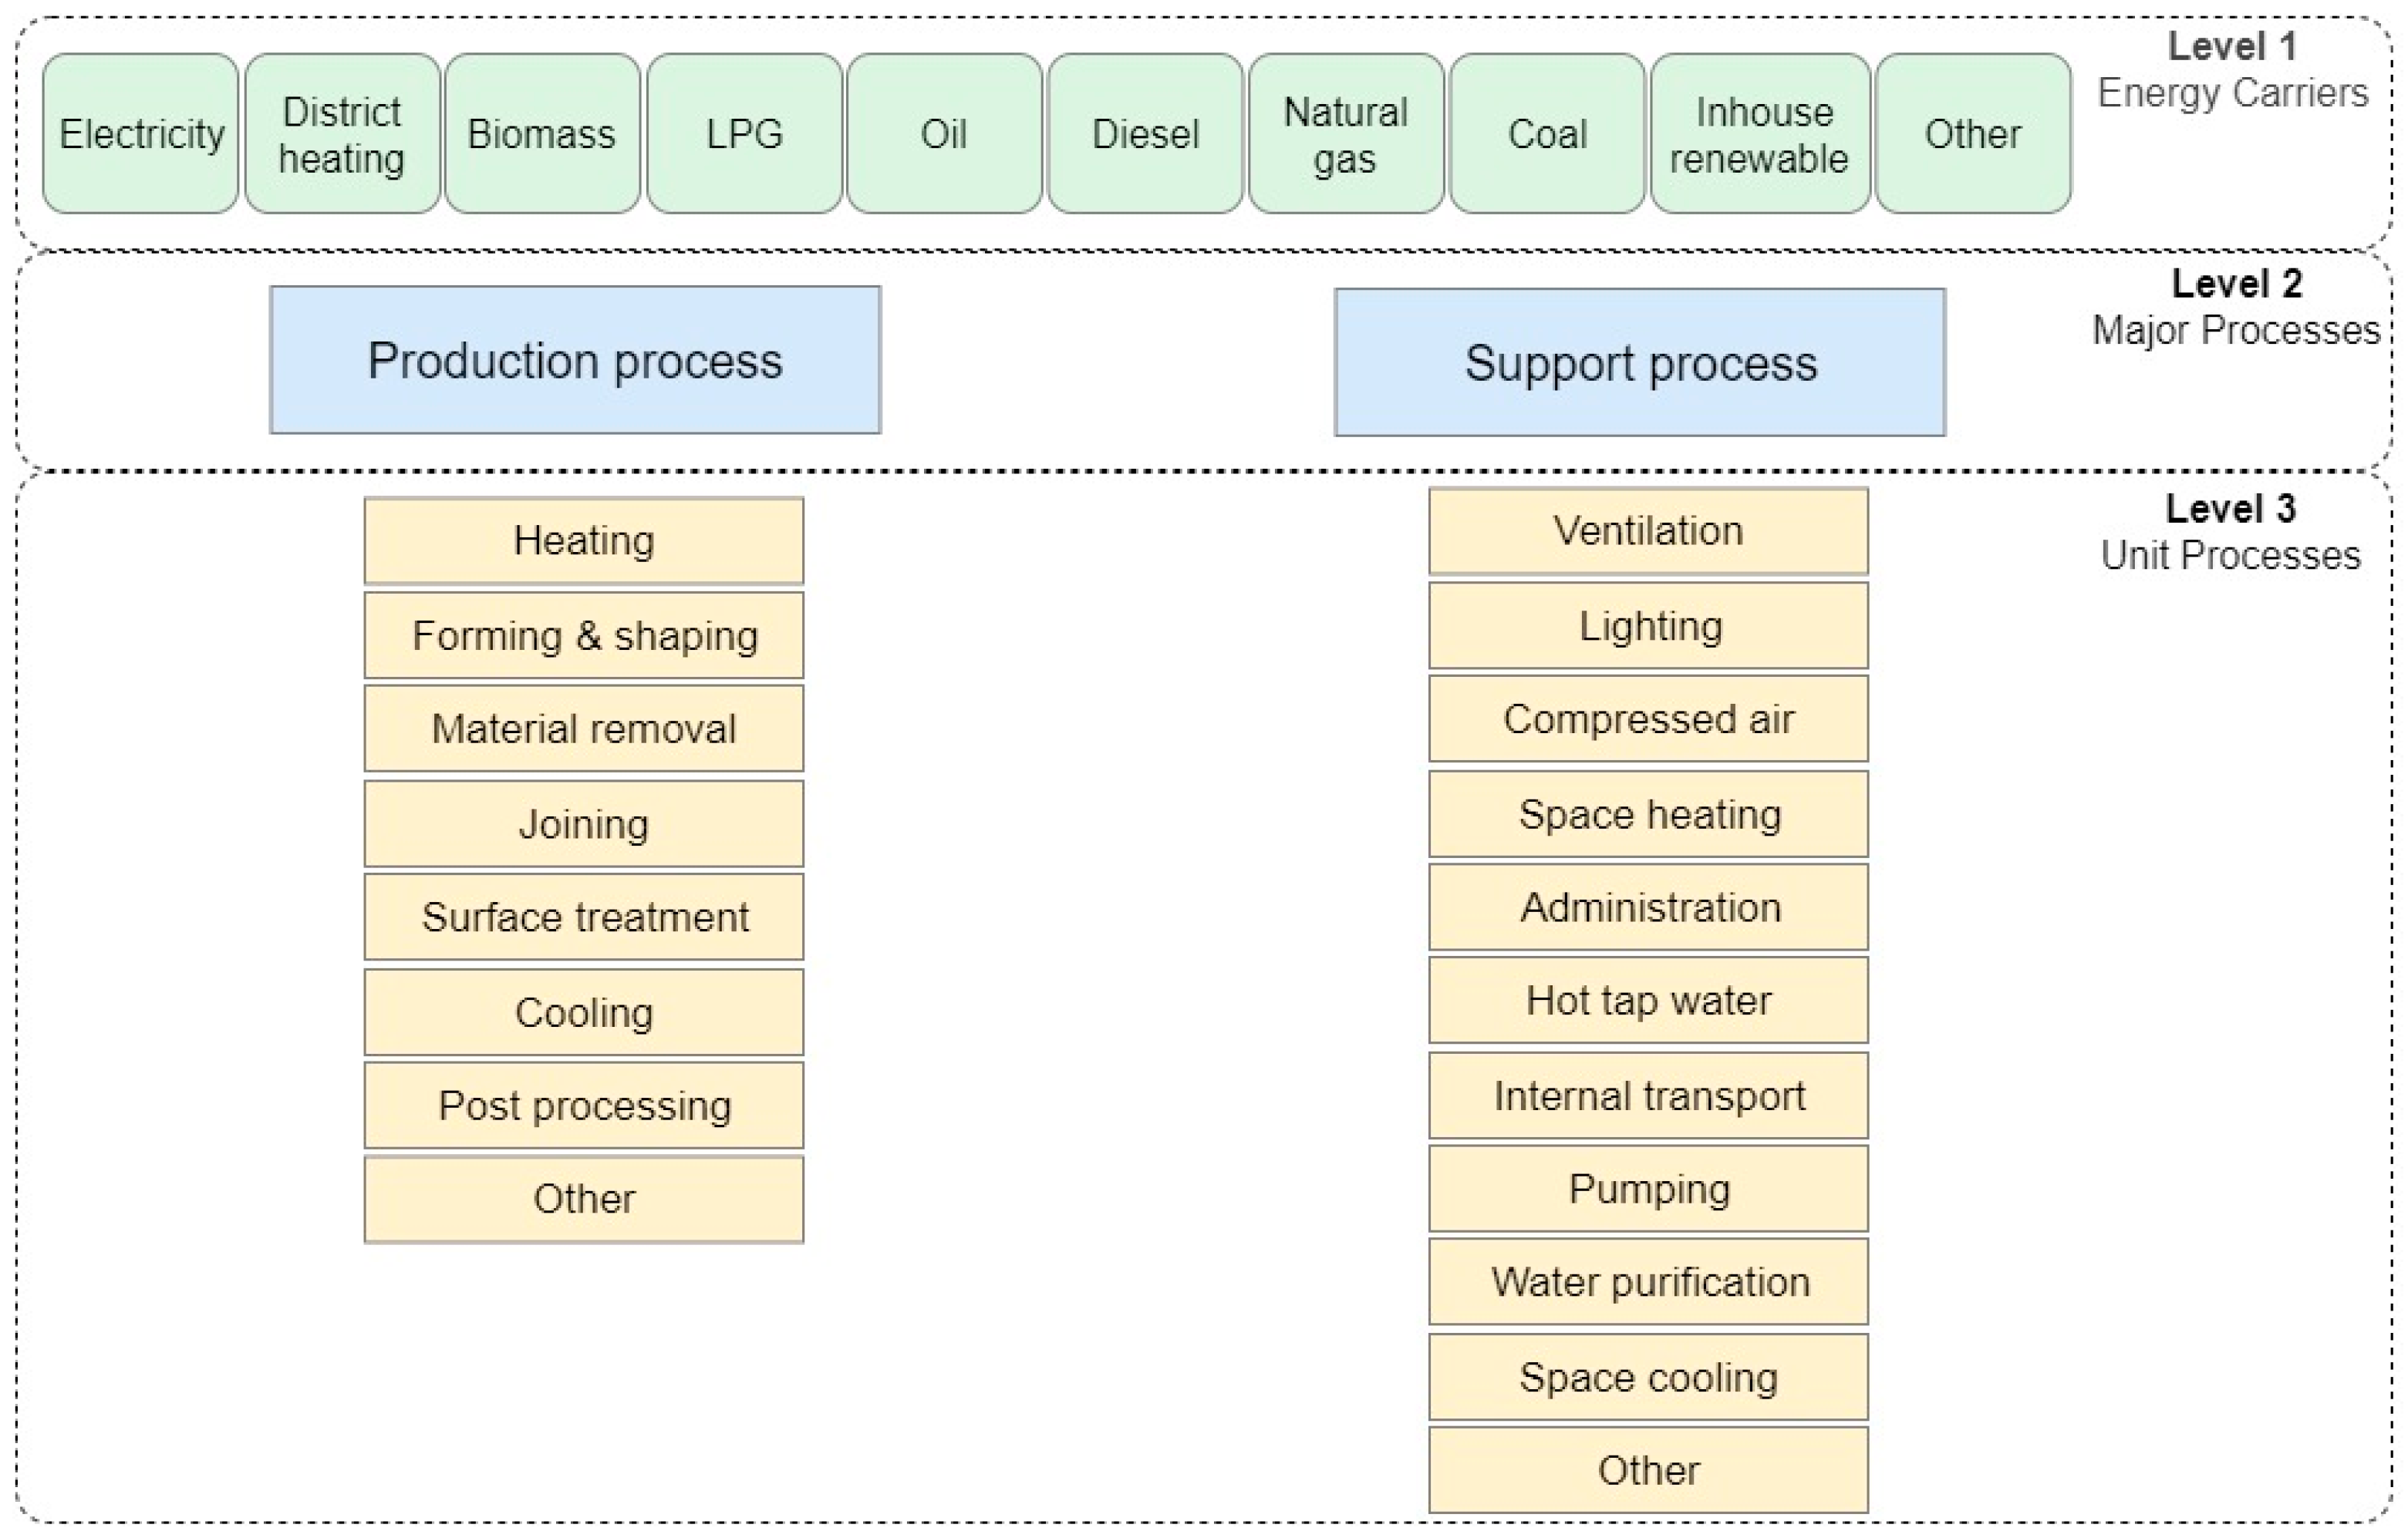Screen dimensions: 2408x1538
Task: Select the Water purification box
Action: tap(1648, 1282)
